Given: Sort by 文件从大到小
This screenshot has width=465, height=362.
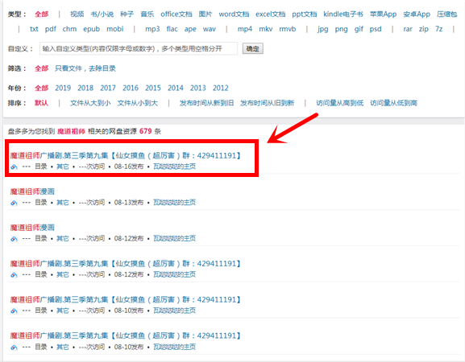Looking at the screenshot, I should [x=90, y=103].
